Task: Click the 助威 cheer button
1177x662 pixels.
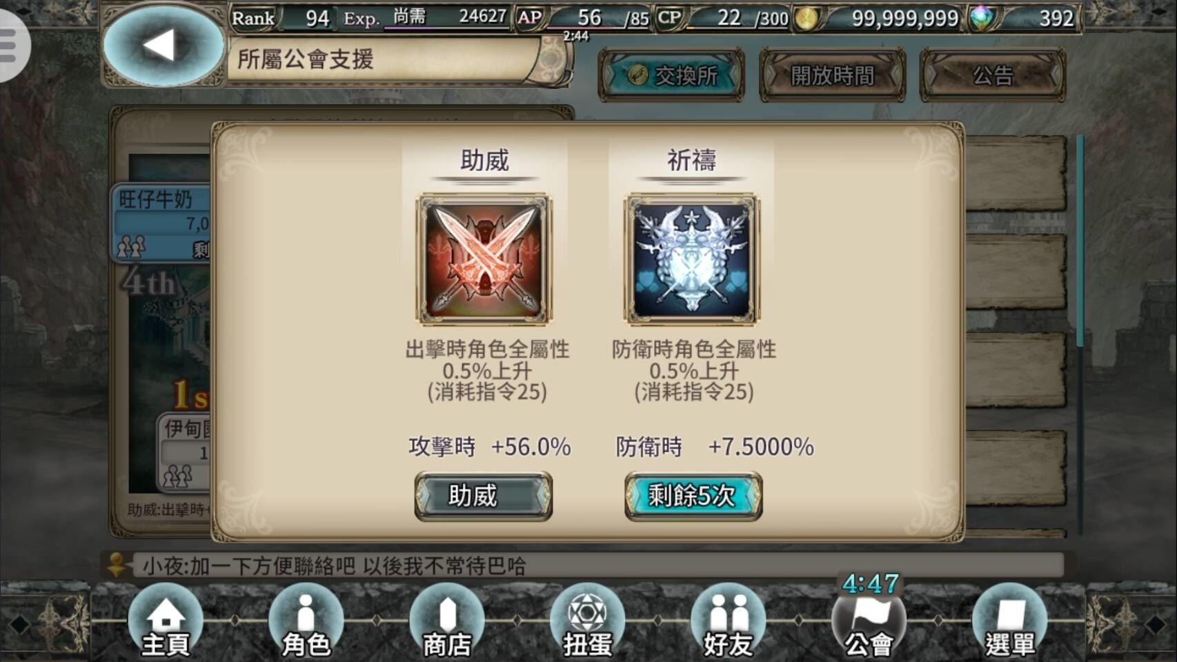Action: (484, 496)
